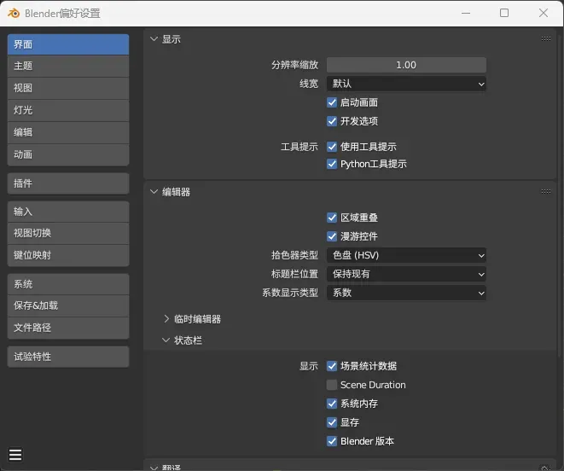The image size is (564, 471).
Task: Go to the 系统 tab
Action: (x=68, y=284)
